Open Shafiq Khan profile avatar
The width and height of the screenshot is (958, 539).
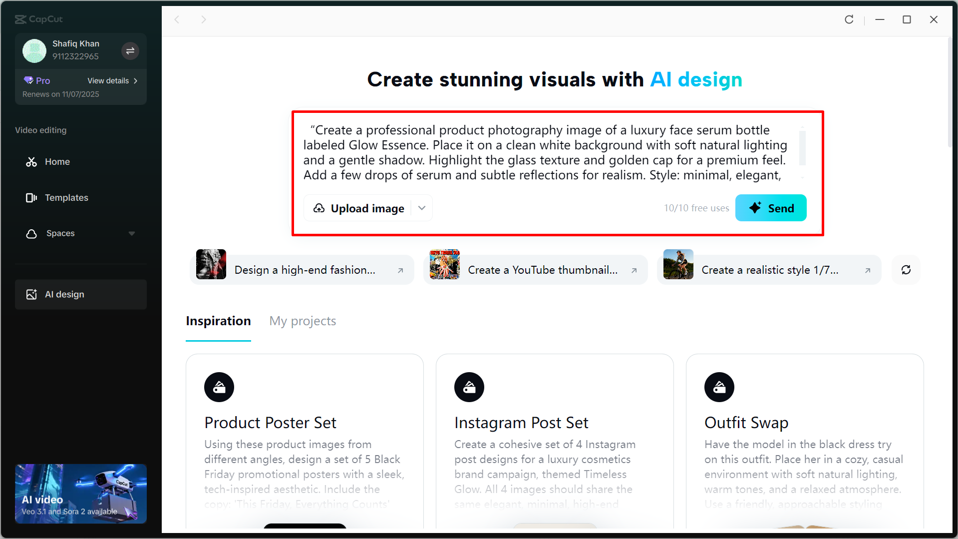click(x=34, y=50)
